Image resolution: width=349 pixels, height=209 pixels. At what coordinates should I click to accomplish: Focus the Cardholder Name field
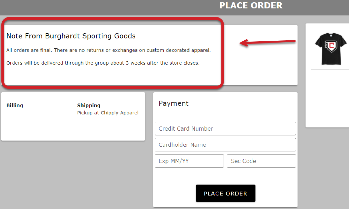(x=225, y=145)
